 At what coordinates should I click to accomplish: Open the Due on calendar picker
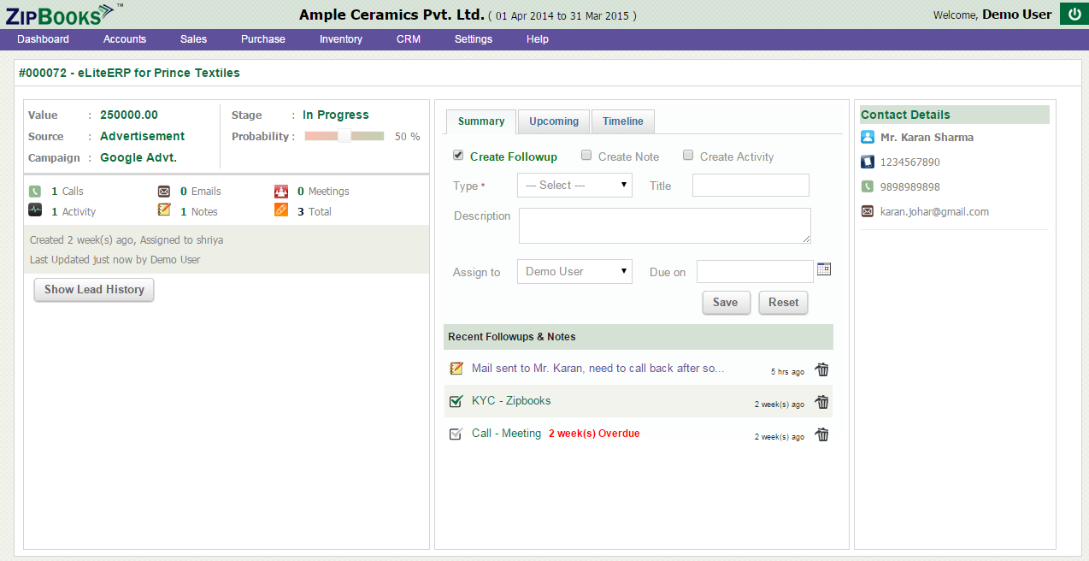click(824, 269)
